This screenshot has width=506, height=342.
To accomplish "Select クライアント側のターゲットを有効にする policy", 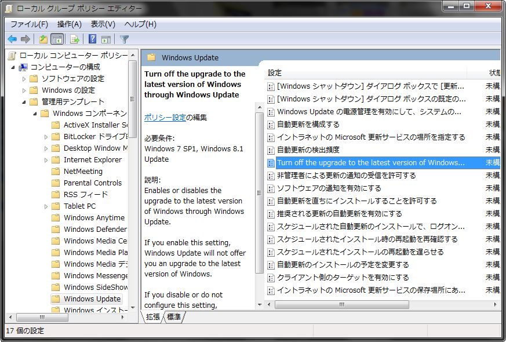I will [x=343, y=278].
